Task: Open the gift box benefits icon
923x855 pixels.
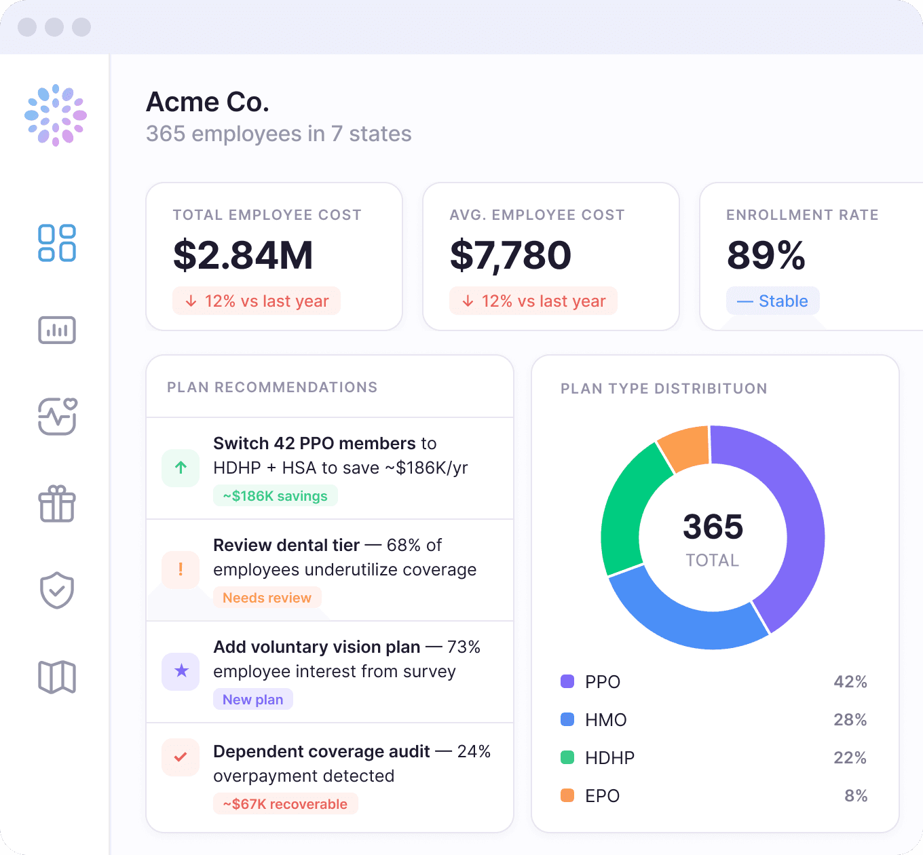Action: [x=57, y=503]
